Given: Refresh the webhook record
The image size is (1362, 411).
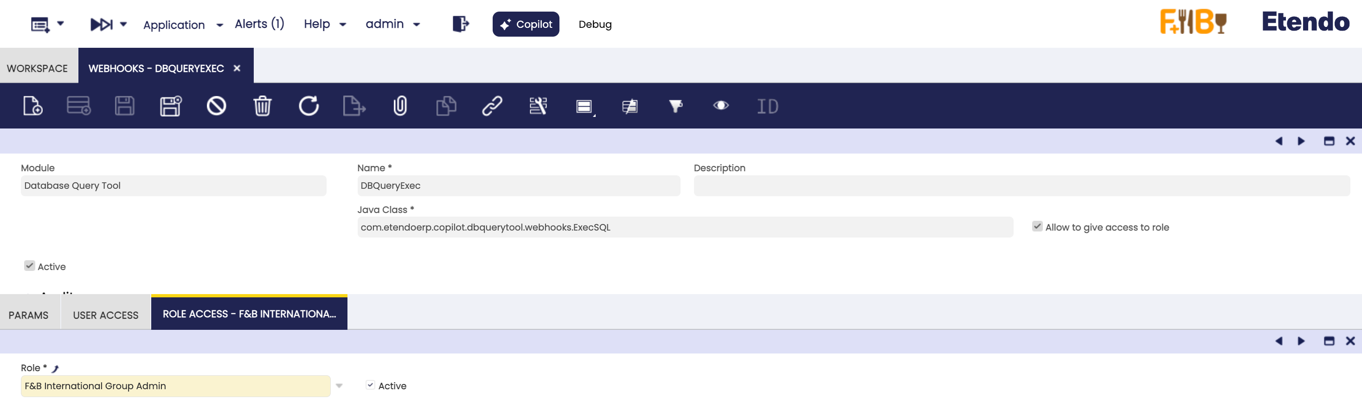Looking at the screenshot, I should pos(309,106).
